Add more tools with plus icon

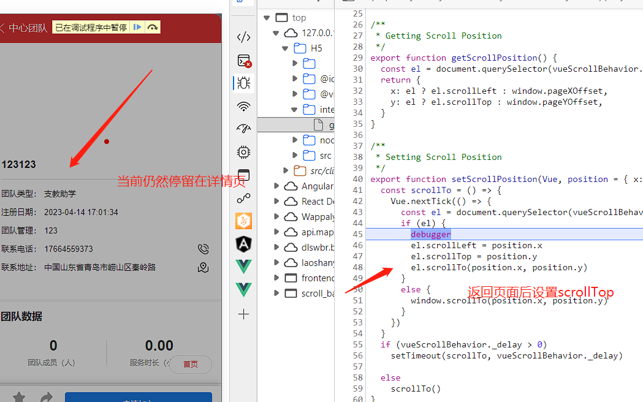coord(243,314)
